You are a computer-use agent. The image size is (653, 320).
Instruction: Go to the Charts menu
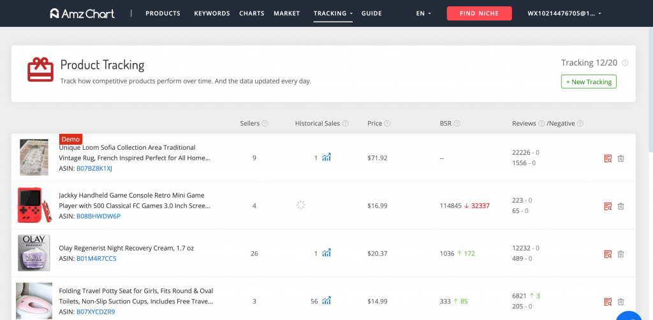click(x=251, y=13)
